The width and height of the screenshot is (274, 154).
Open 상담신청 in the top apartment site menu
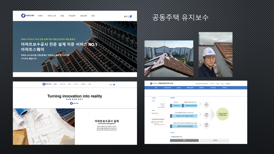(83, 16)
